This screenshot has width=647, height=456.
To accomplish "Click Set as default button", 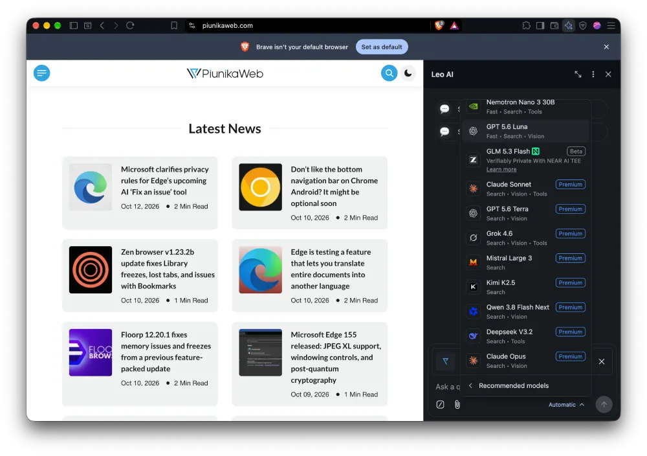I will 382,47.
